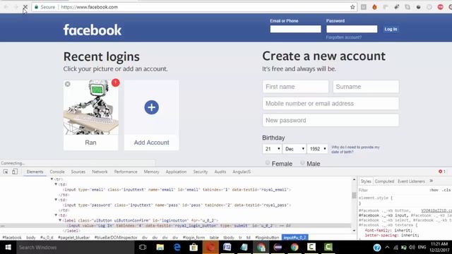Click the blue help icon in system tray

click(376, 248)
